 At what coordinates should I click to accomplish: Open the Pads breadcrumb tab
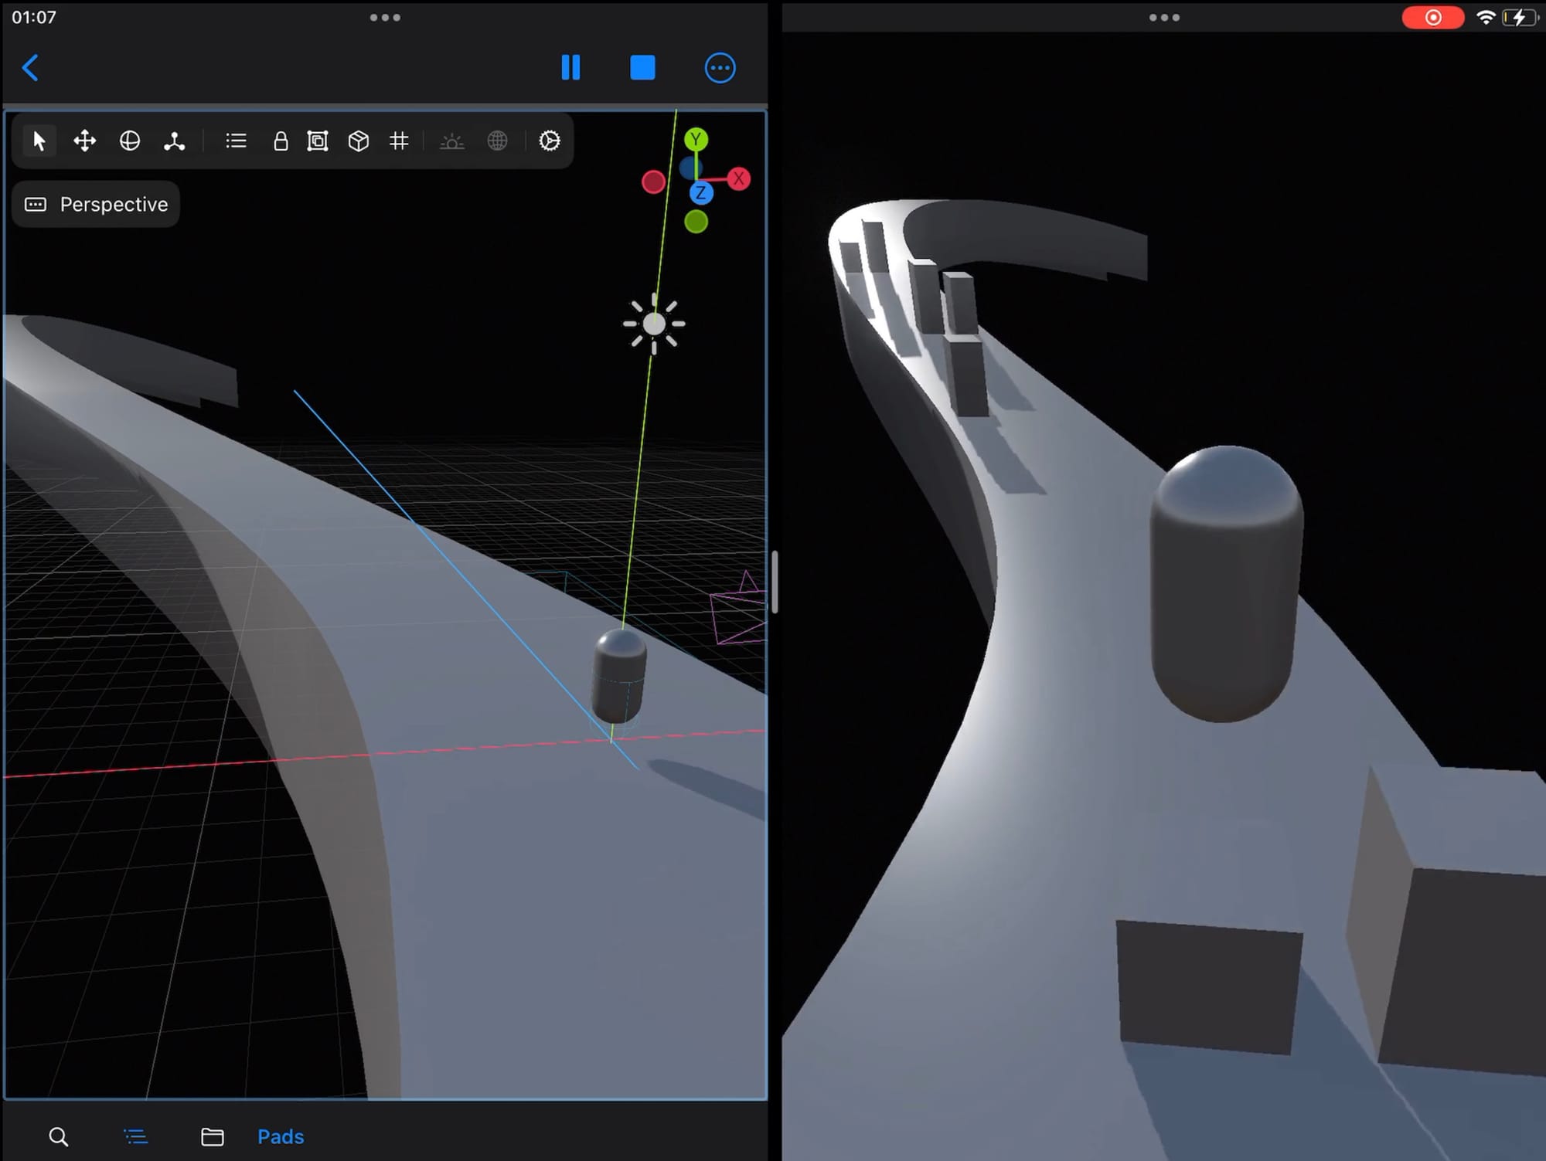[x=280, y=1136]
